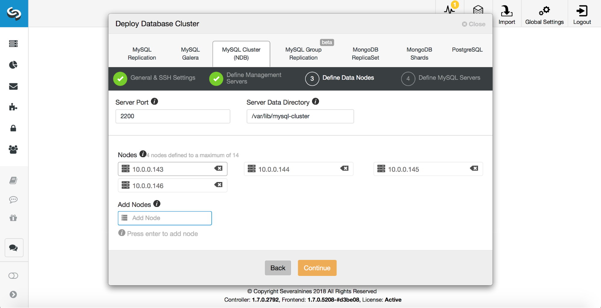
Task: Click Logout in the top bar
Action: pyautogui.click(x=582, y=14)
